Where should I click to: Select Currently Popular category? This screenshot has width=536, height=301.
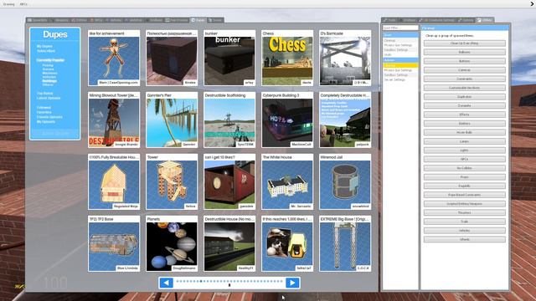(50, 60)
